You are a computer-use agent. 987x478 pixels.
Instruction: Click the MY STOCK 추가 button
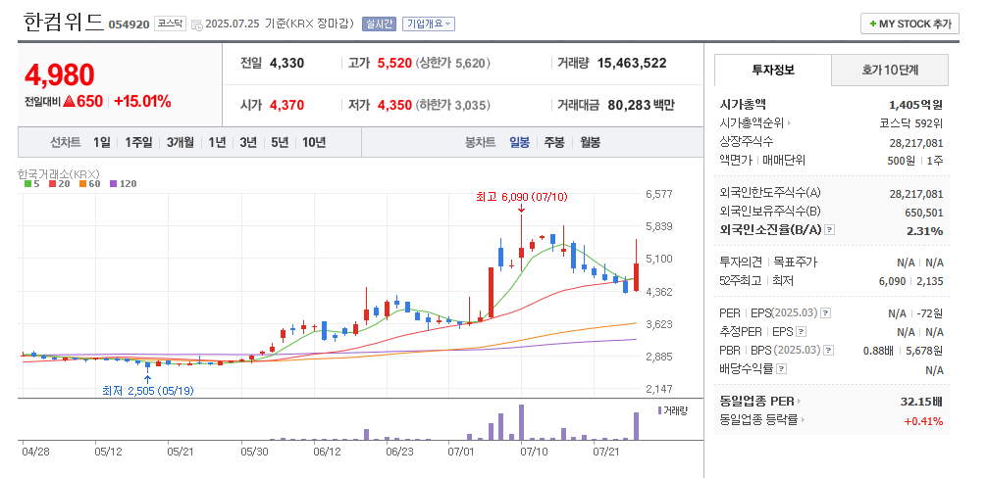coord(909,24)
